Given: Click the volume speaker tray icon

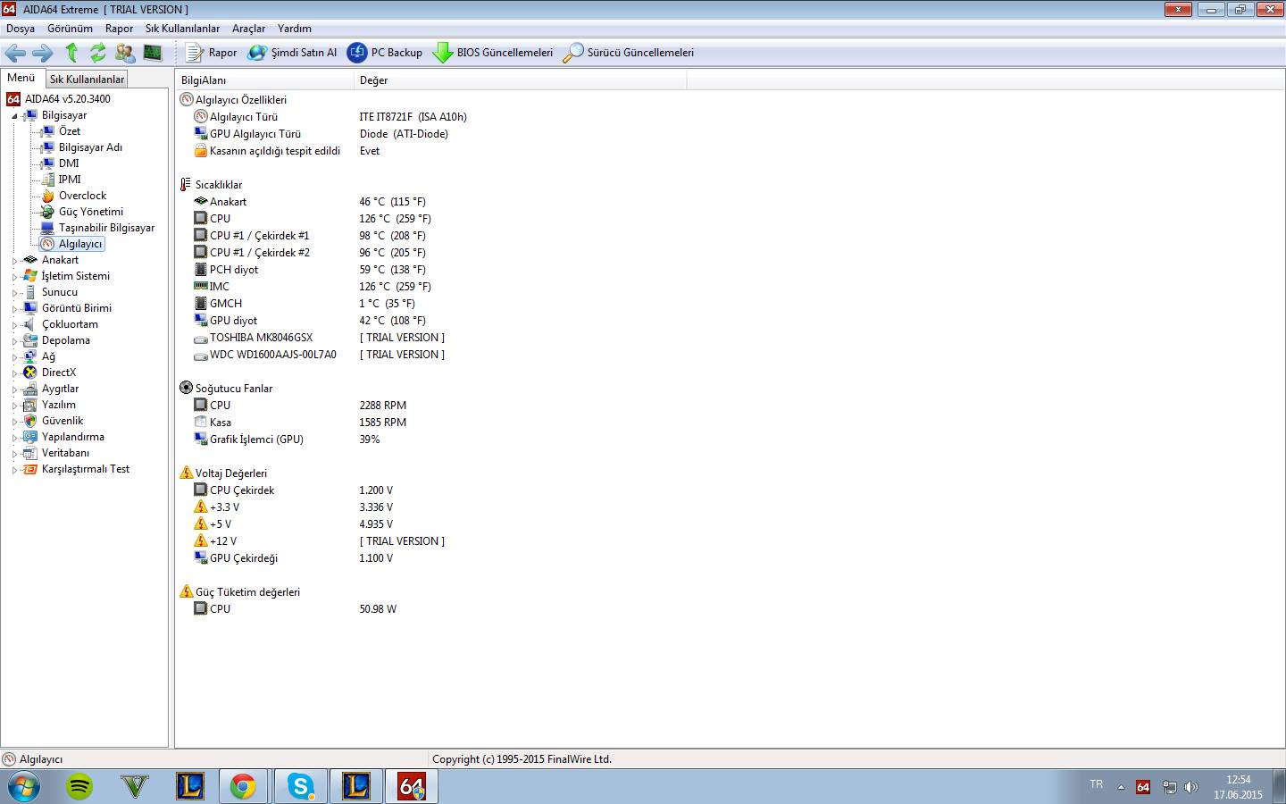Looking at the screenshot, I should point(1191,787).
